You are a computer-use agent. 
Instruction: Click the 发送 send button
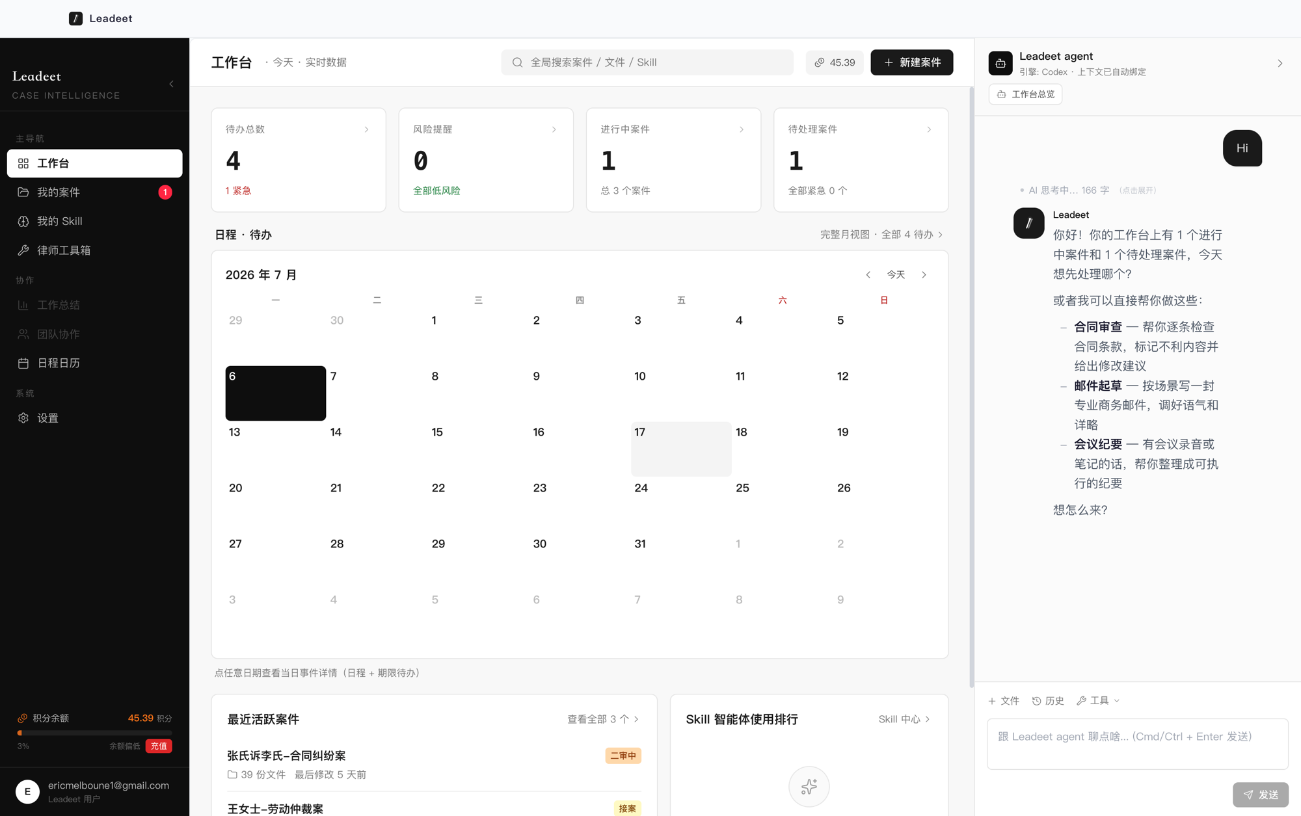click(1261, 795)
